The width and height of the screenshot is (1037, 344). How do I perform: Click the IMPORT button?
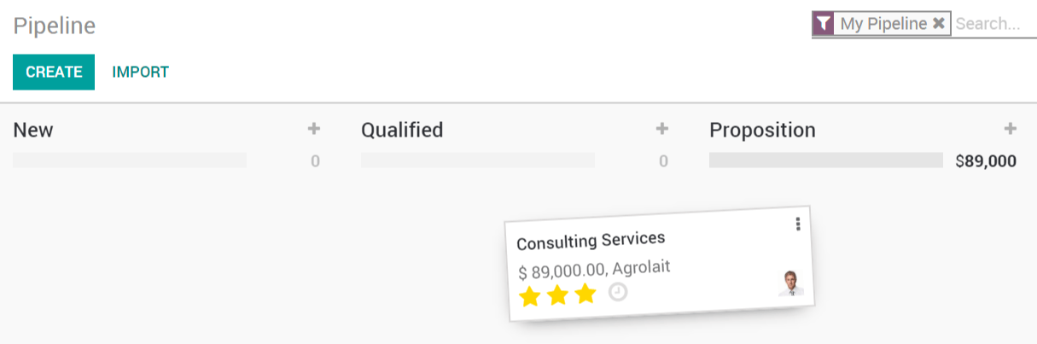141,73
